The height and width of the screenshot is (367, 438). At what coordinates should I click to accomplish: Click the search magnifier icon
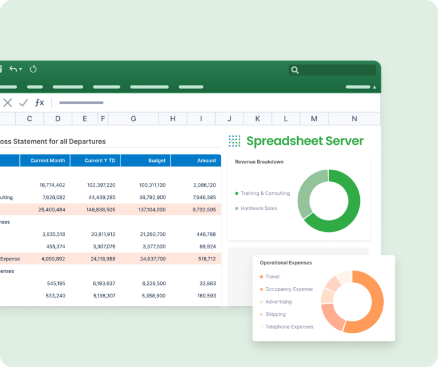pyautogui.click(x=295, y=70)
